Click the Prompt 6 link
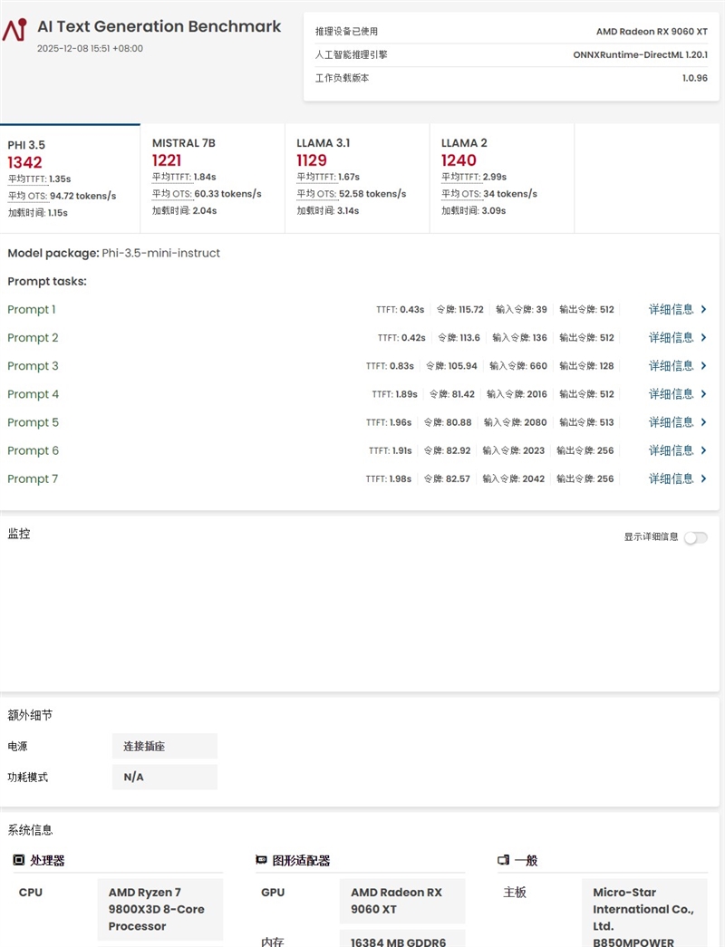 (x=32, y=450)
